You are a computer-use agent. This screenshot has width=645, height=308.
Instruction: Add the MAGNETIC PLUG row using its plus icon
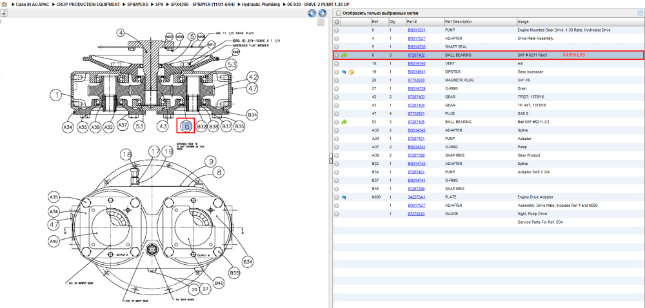(337, 80)
